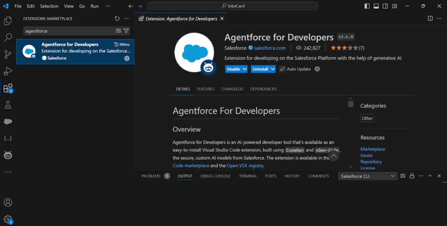The width and height of the screenshot is (447, 226).
Task: Open the Accounts icon
Action: tap(8, 202)
